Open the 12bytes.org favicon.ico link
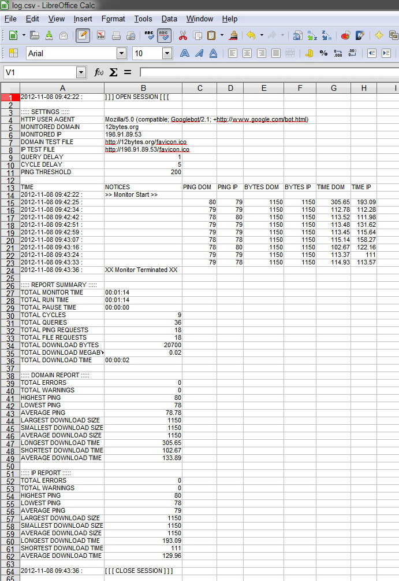 [x=146, y=142]
